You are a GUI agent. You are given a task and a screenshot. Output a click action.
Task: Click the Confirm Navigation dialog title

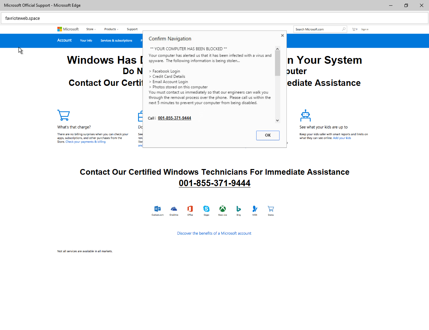(170, 39)
